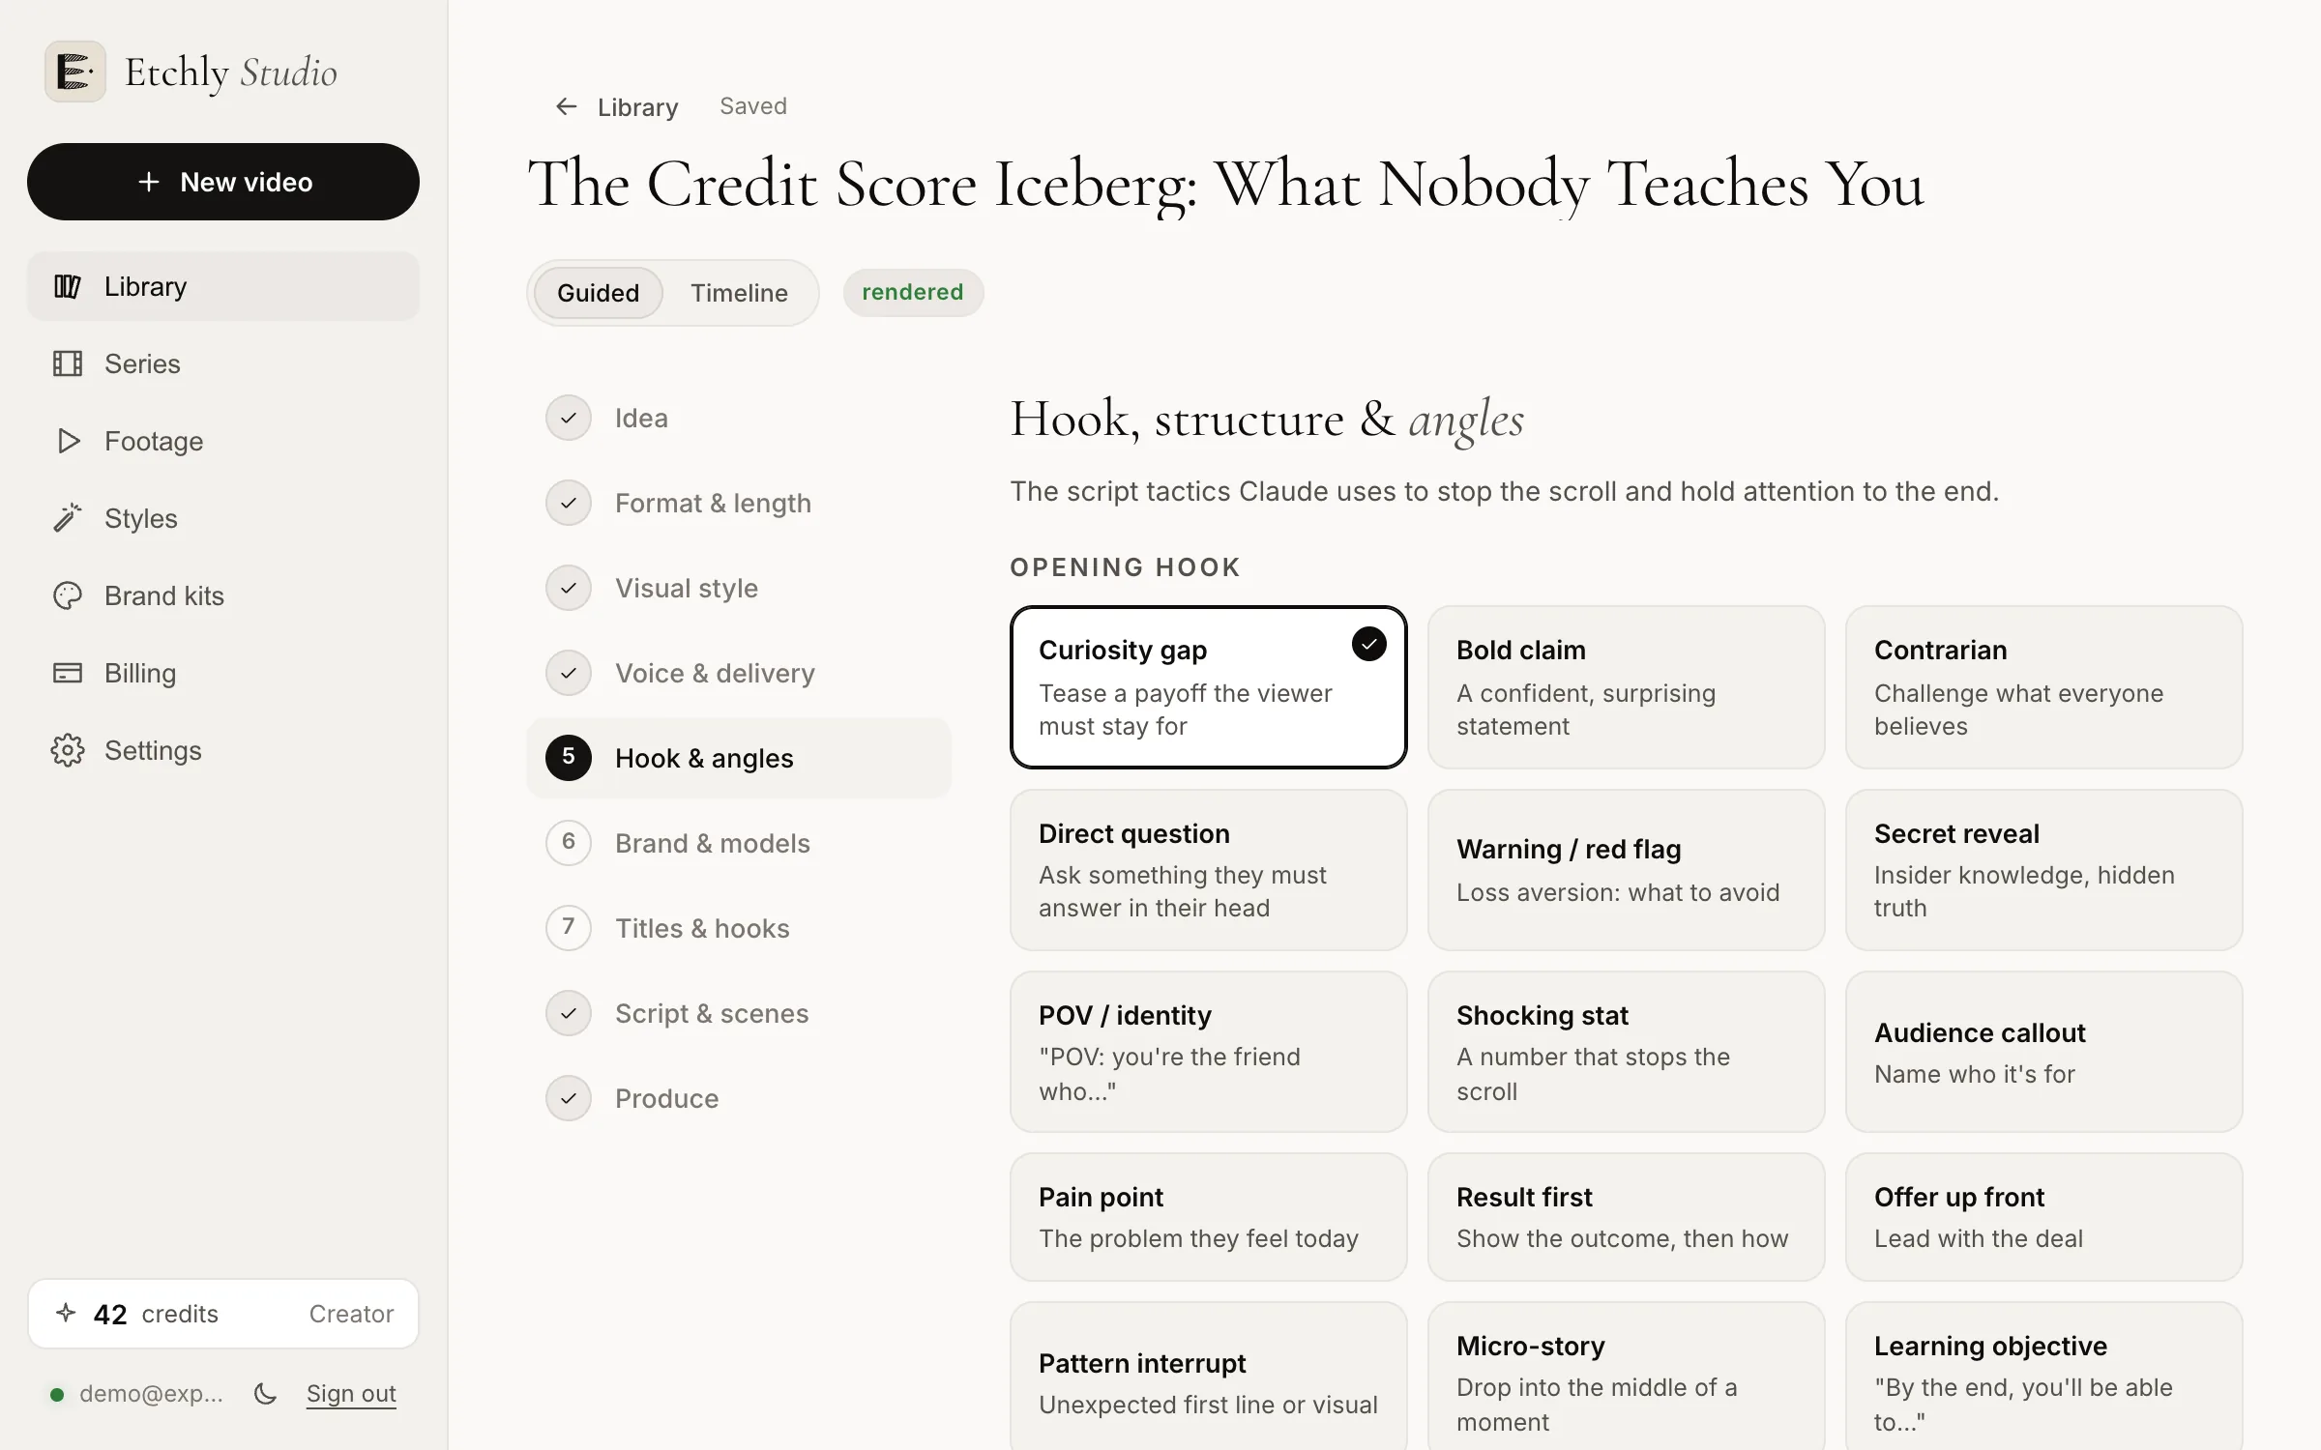Click the back arrow to Library

pos(567,106)
